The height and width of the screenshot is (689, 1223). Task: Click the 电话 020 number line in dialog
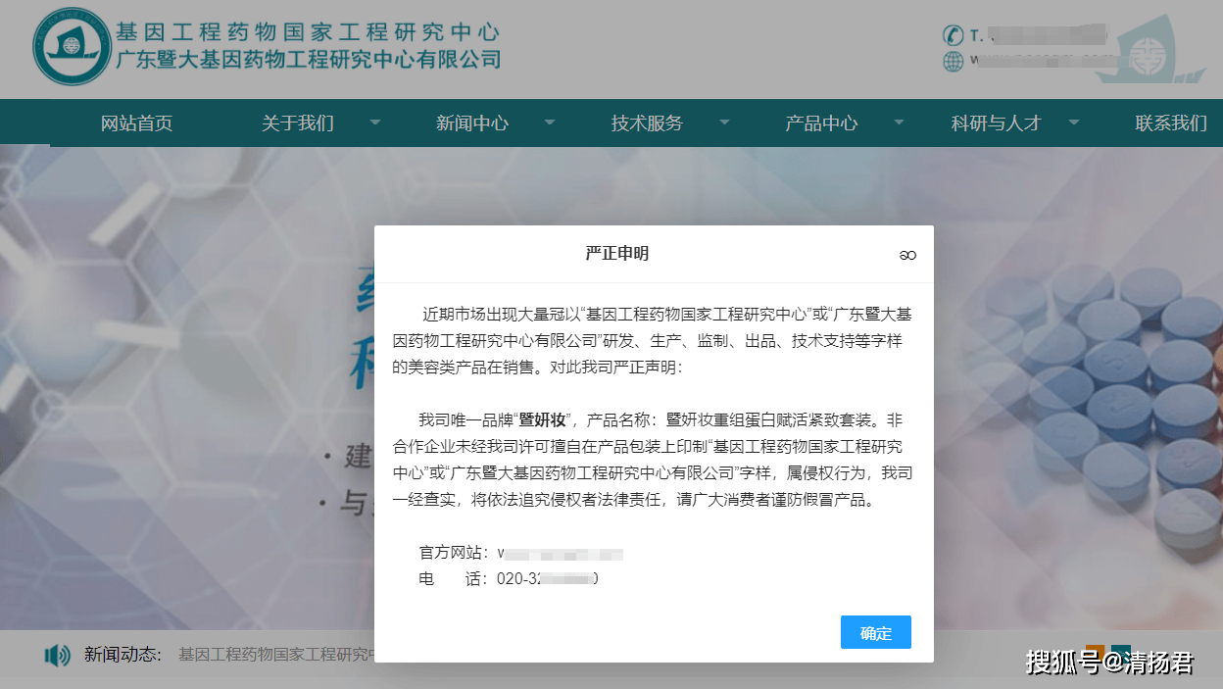point(509,578)
